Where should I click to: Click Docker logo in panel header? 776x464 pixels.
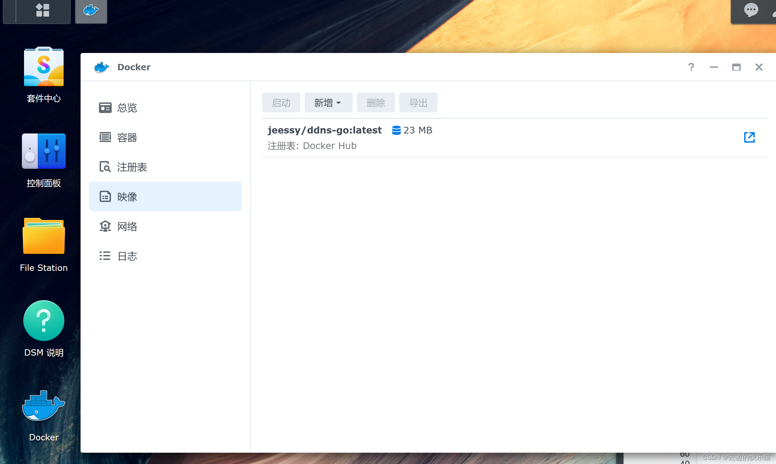click(102, 67)
